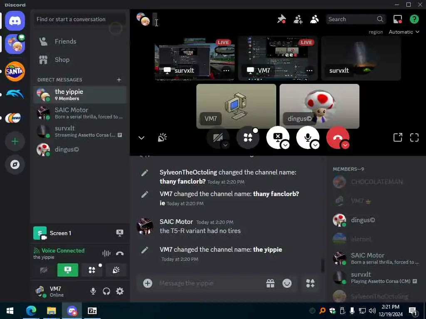Disconnect from the call red button
The width and height of the screenshot is (426, 319).
(337, 137)
